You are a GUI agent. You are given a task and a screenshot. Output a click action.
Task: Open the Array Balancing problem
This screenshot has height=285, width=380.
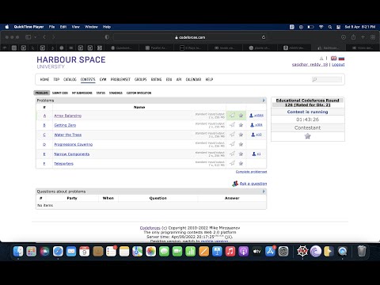68,116
